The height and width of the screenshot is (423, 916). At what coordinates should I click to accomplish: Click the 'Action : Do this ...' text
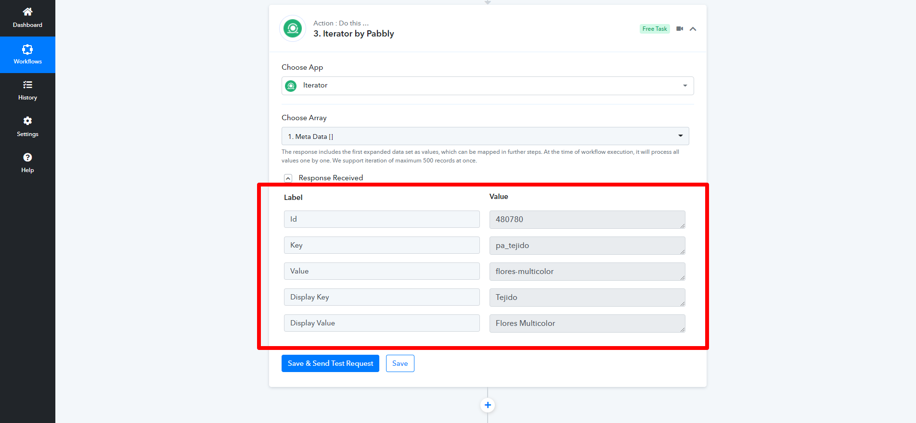[341, 23]
